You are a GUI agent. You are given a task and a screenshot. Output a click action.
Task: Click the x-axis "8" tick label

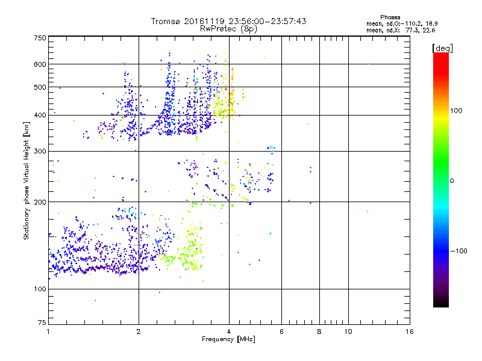coord(319,332)
